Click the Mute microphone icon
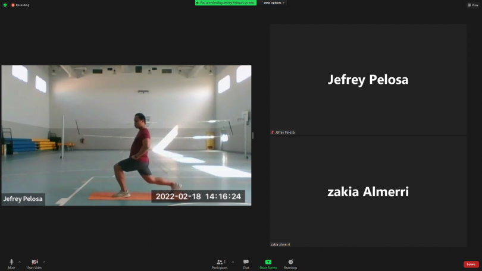The width and height of the screenshot is (482, 271). coord(11,262)
